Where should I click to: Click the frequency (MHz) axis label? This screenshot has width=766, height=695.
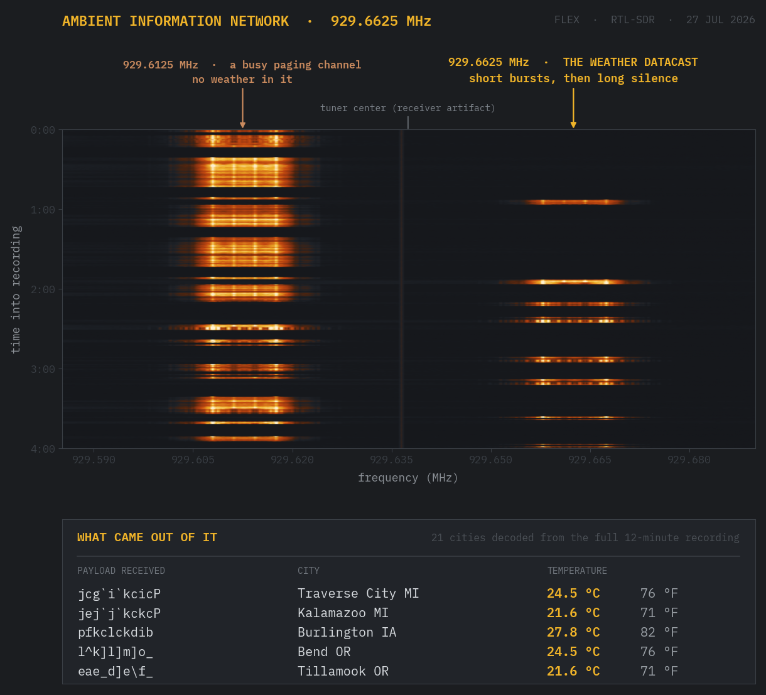click(x=408, y=478)
